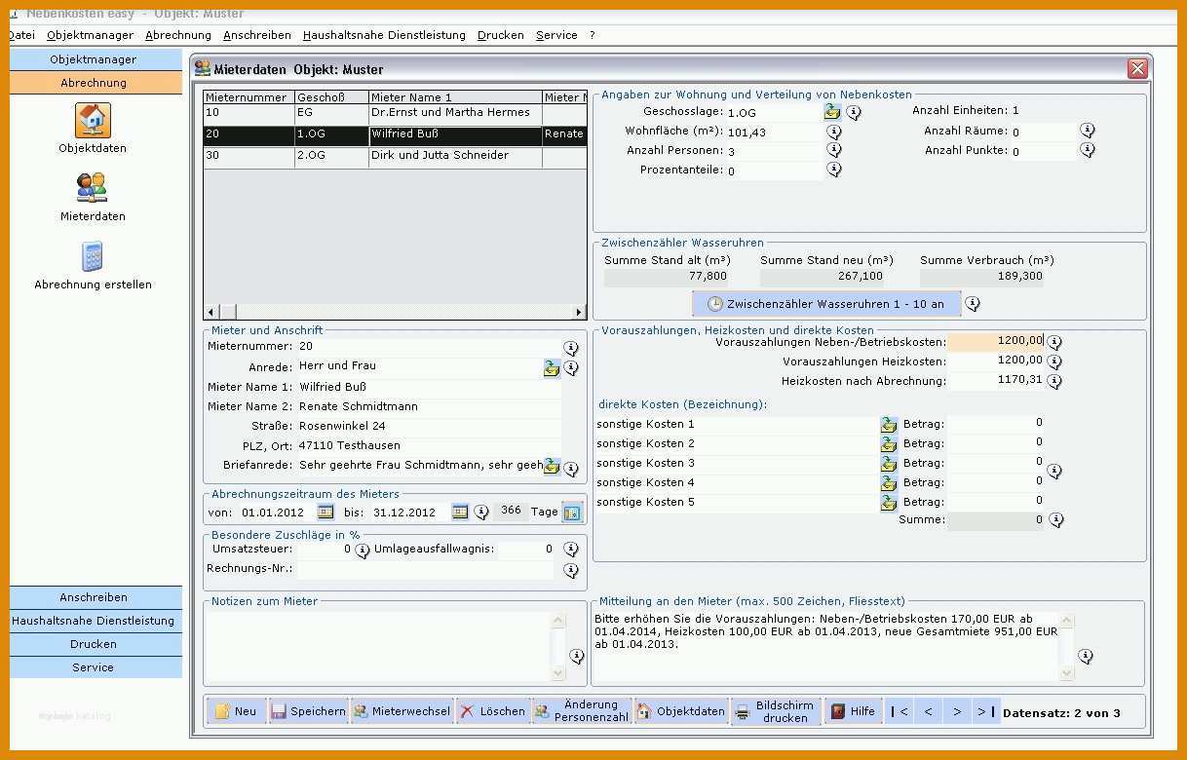
Task: Open Zwischenzähler Wasseruhren 1 - 10 an
Action: [x=826, y=304]
